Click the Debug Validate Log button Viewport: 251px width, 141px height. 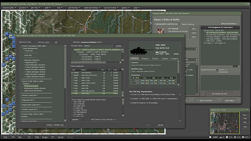[55, 125]
